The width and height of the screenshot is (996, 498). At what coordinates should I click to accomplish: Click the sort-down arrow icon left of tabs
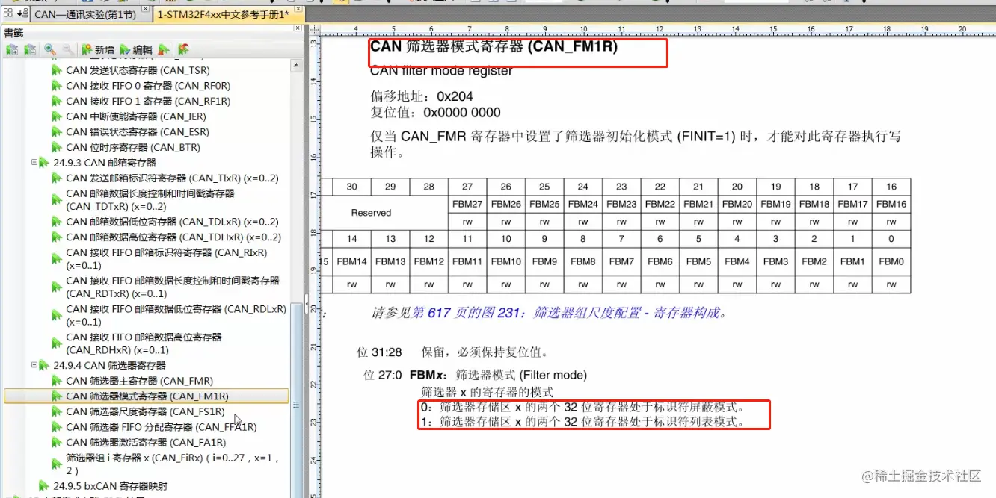pos(22,13)
